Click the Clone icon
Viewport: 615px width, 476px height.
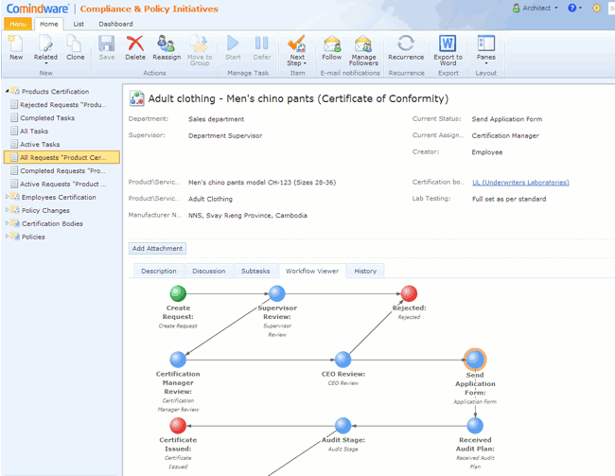[x=75, y=44]
